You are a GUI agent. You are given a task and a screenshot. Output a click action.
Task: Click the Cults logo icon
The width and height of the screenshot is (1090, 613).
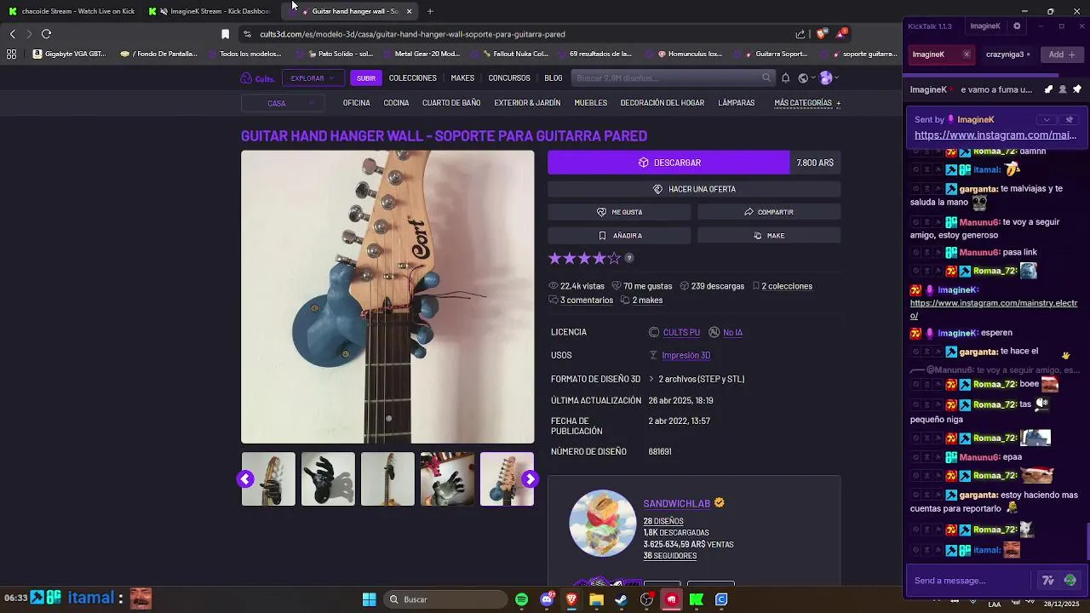click(x=257, y=78)
